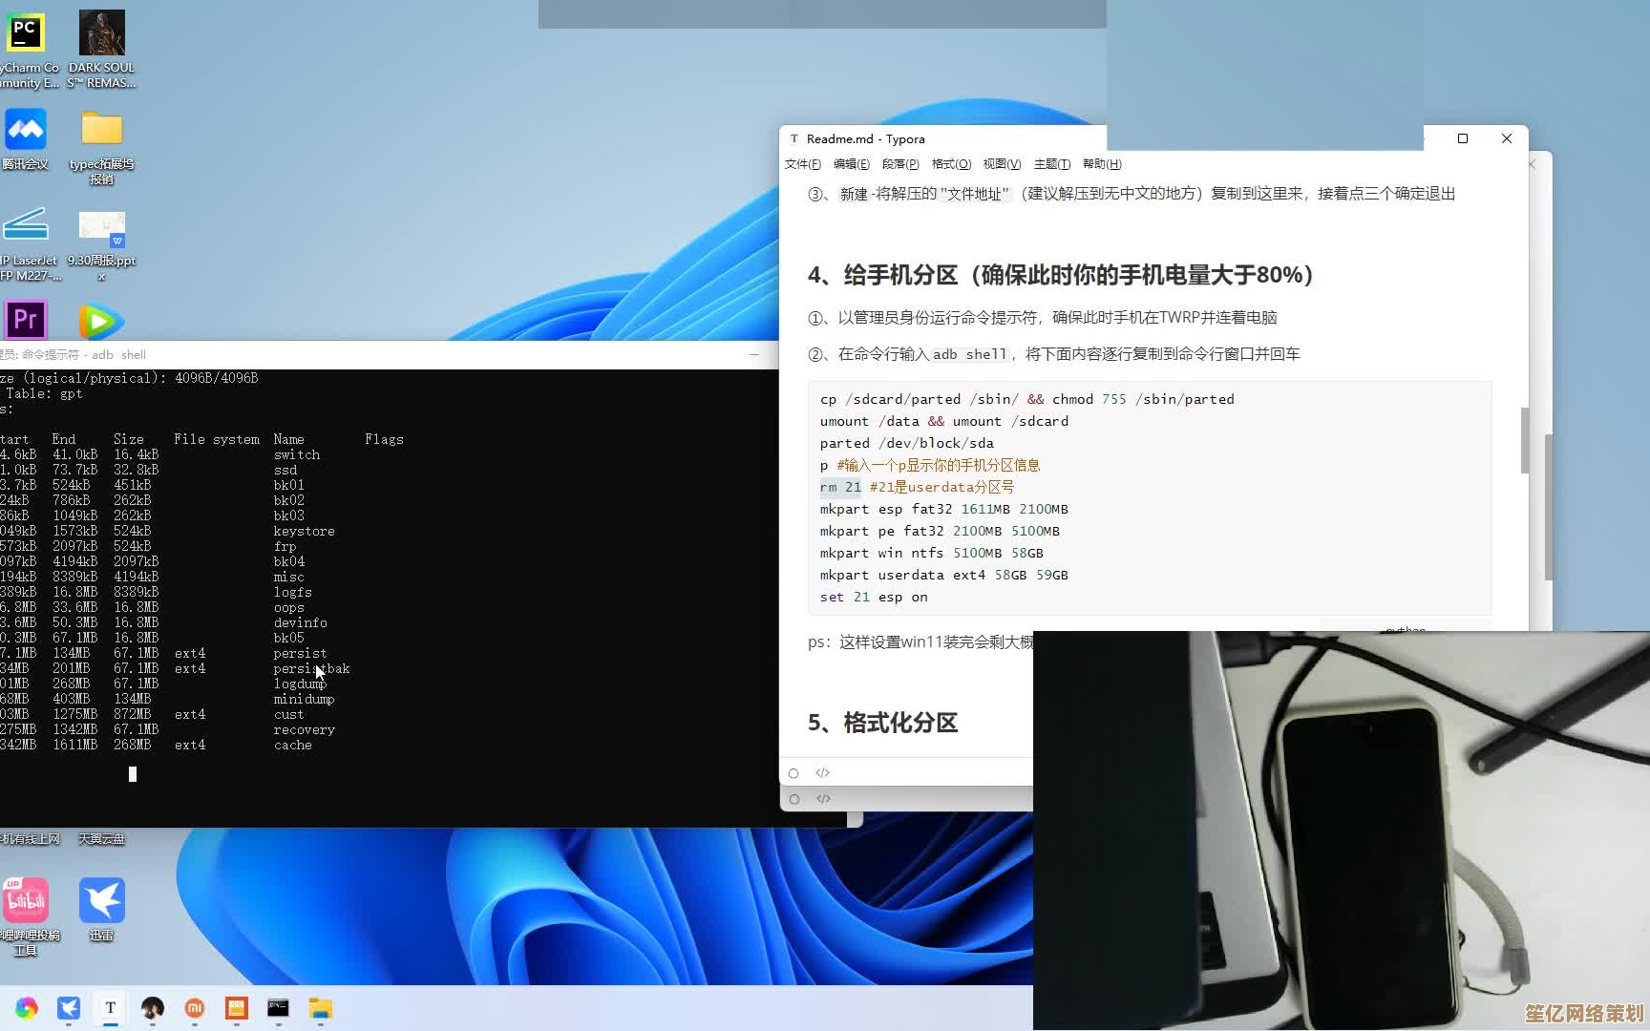Viewport: 1650px width, 1031px height.
Task: Select the circle radio control near code snippet
Action: tap(794, 772)
